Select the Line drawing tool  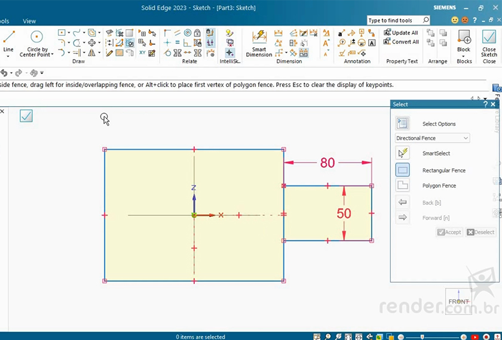coord(8,38)
